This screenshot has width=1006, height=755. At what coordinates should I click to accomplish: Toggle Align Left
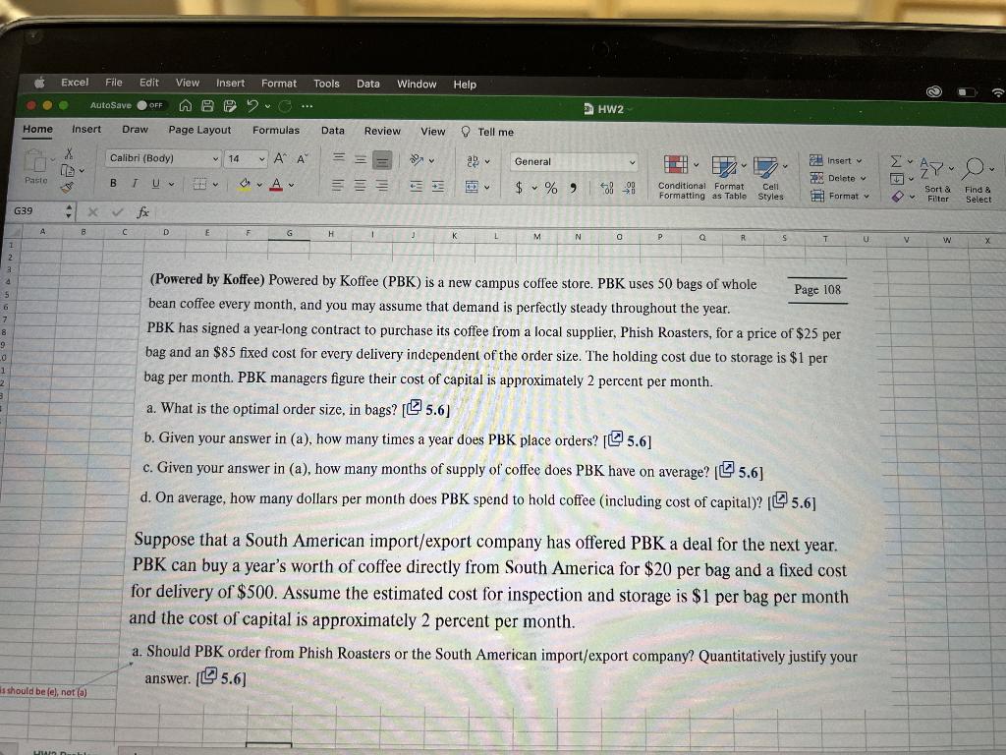click(x=337, y=186)
